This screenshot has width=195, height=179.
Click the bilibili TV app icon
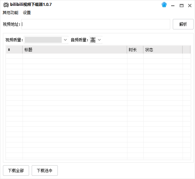tap(6, 5)
